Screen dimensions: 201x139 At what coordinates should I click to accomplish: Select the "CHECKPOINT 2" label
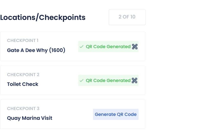tap(23, 74)
